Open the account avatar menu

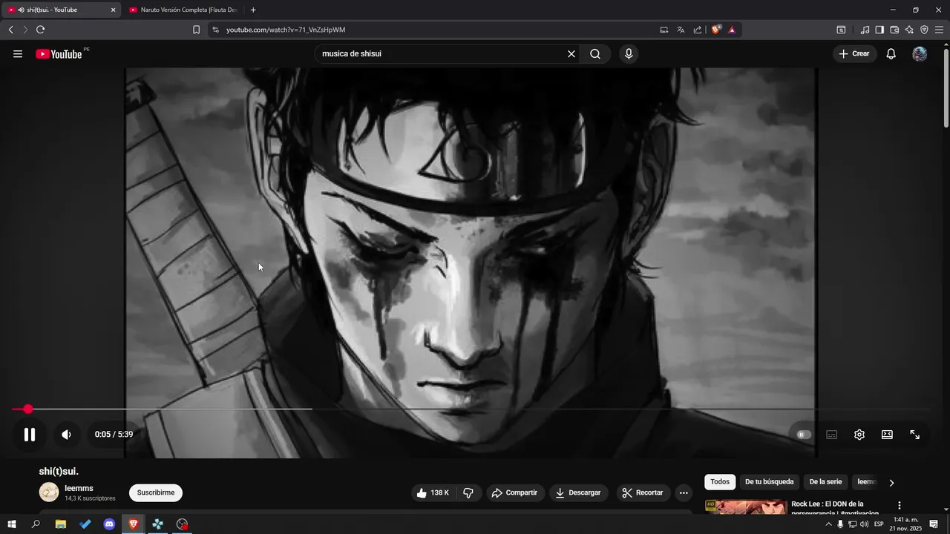[920, 53]
